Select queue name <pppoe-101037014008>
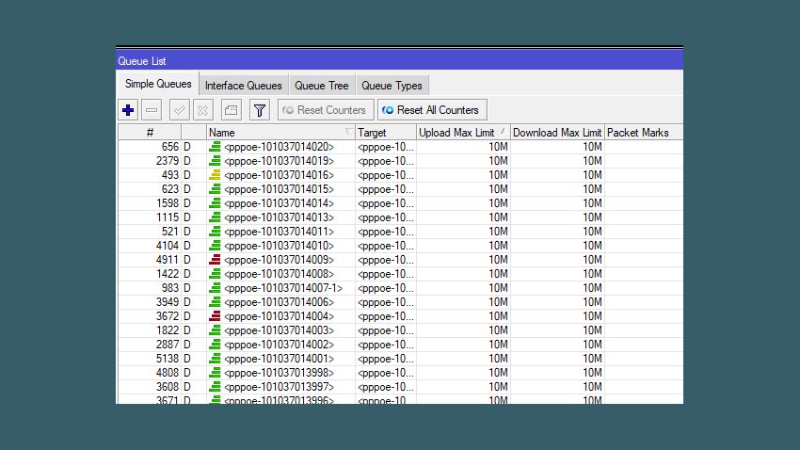This screenshot has width=800, height=450. point(280,274)
